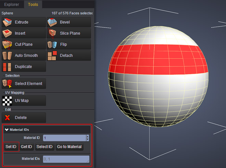
Task: Click the Delete label text
Action: coord(21,118)
